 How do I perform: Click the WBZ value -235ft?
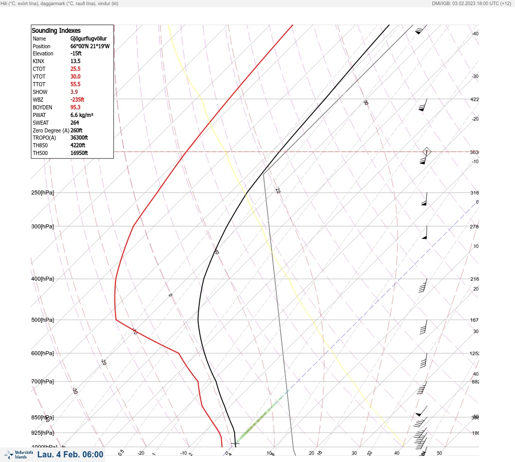[77, 100]
